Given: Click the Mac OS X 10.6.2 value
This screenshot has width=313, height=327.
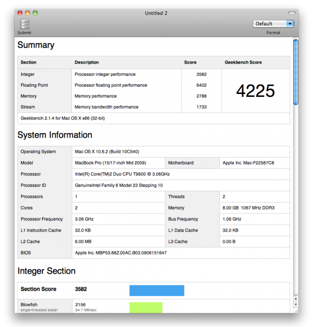Looking at the screenshot, I should tap(107, 152).
